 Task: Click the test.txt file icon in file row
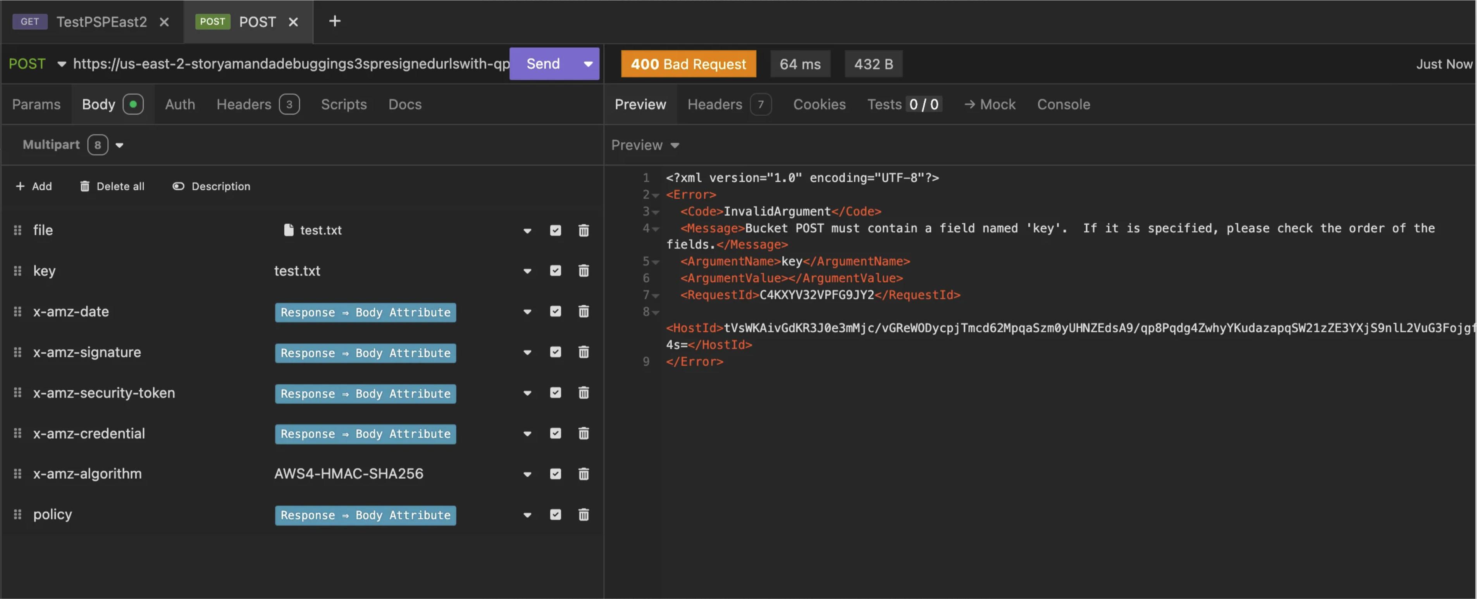click(x=288, y=229)
